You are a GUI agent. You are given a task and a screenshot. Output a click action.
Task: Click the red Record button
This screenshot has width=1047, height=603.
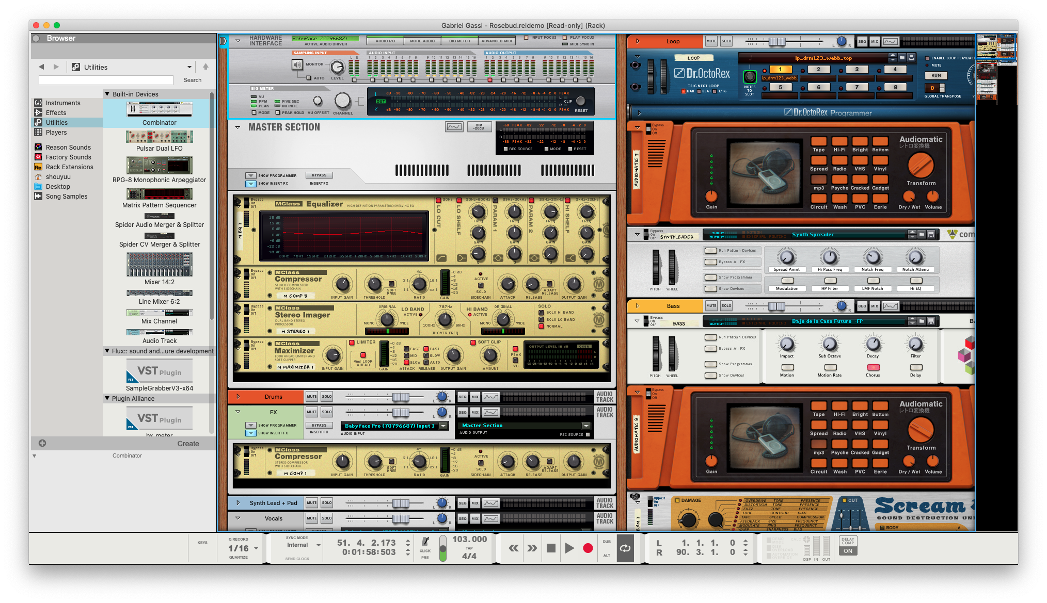pos(588,548)
